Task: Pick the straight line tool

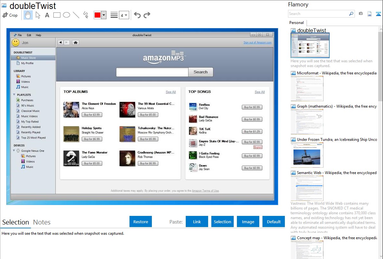Action: [76, 15]
